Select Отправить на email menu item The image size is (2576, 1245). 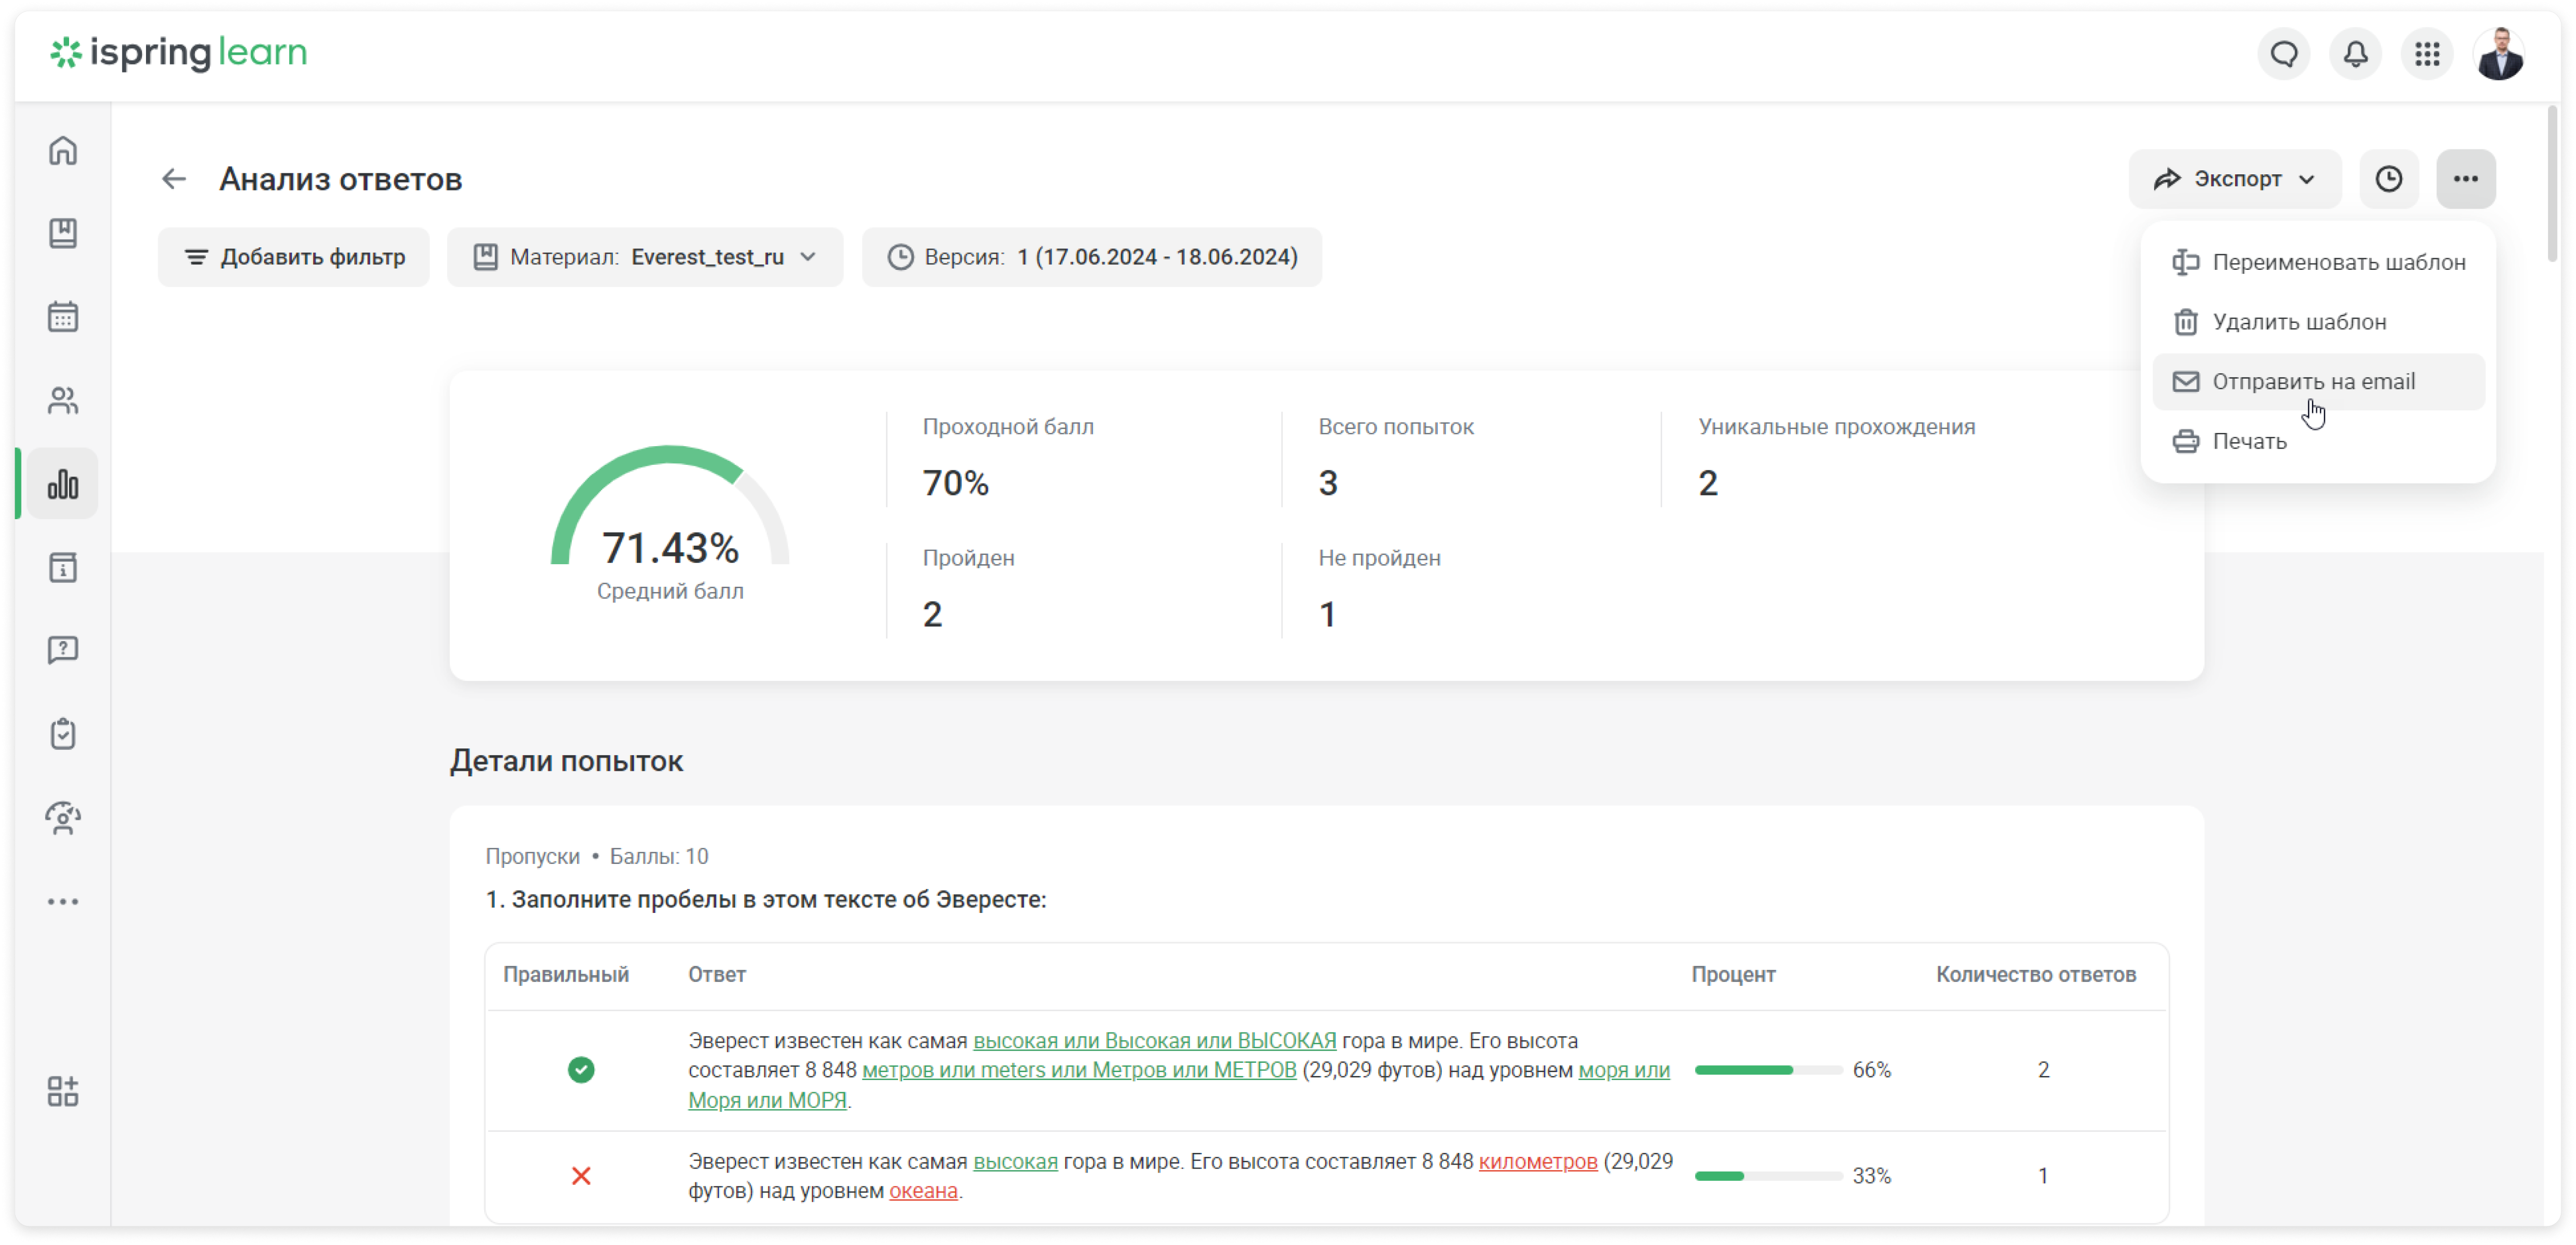coord(2318,381)
